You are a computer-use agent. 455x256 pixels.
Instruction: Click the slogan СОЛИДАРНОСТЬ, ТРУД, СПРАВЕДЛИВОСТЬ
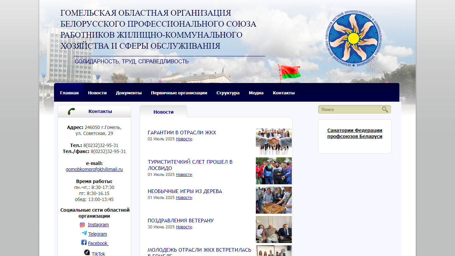(132, 61)
